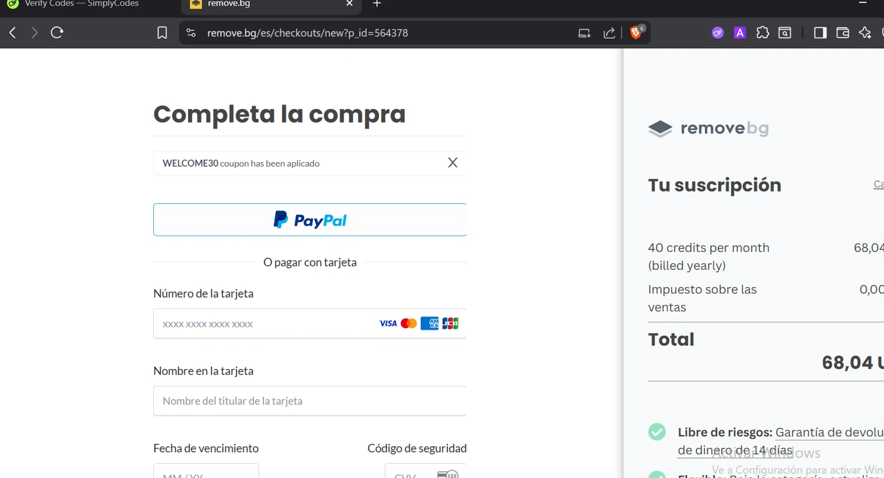The height and width of the screenshot is (478, 884).
Task: Click the American Express logo
Action: (430, 324)
